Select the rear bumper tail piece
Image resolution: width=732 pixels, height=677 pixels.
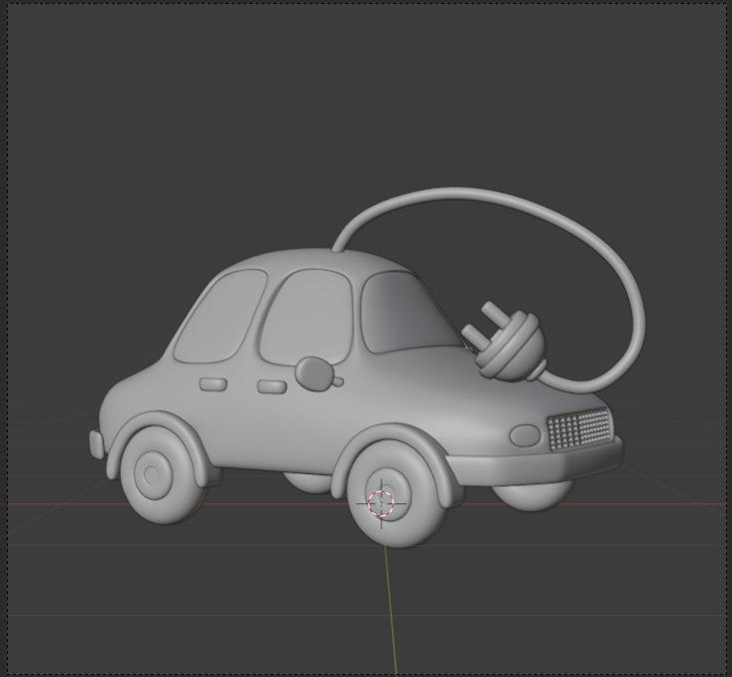(x=97, y=443)
